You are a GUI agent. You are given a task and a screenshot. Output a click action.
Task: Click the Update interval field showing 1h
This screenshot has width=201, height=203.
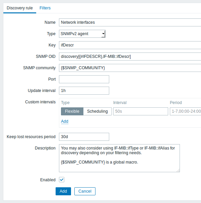pos(84,91)
